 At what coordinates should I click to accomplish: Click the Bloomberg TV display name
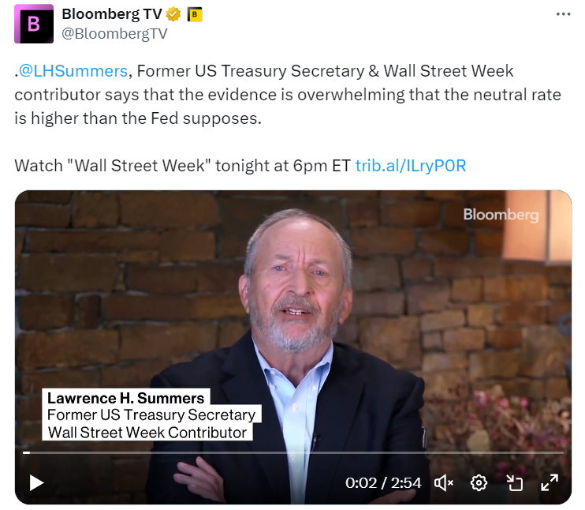111,14
